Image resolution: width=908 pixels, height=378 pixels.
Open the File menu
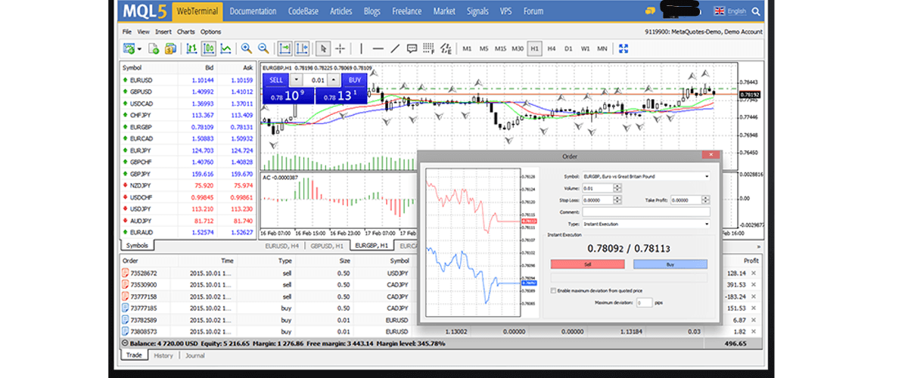click(127, 32)
